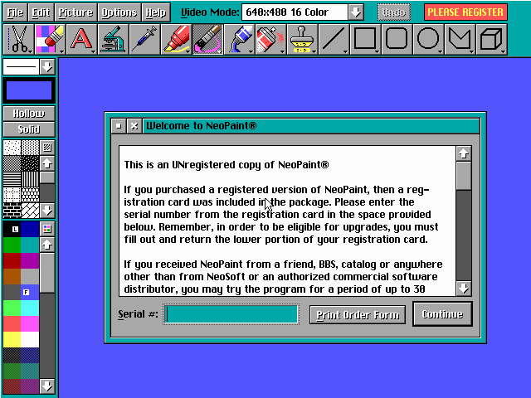Pick the dark green color swatch
Screen dimensions: 531x398
click(x=12, y=245)
